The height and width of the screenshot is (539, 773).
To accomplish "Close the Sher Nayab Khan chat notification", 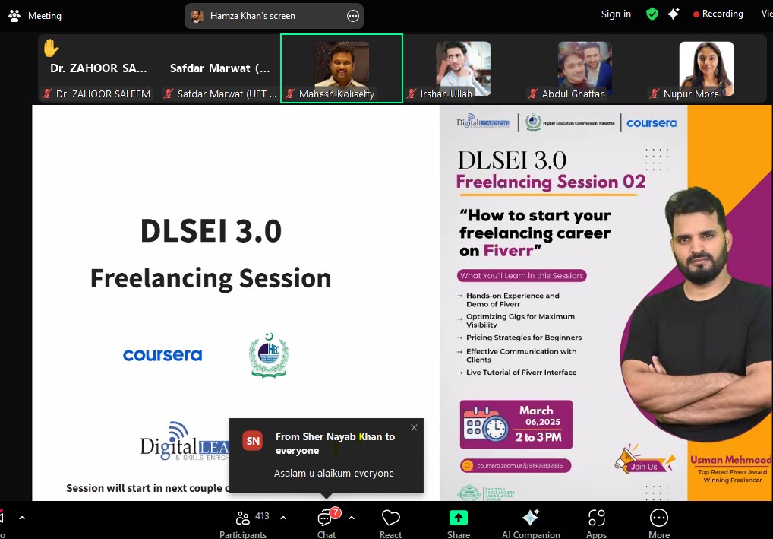I will tap(414, 427).
